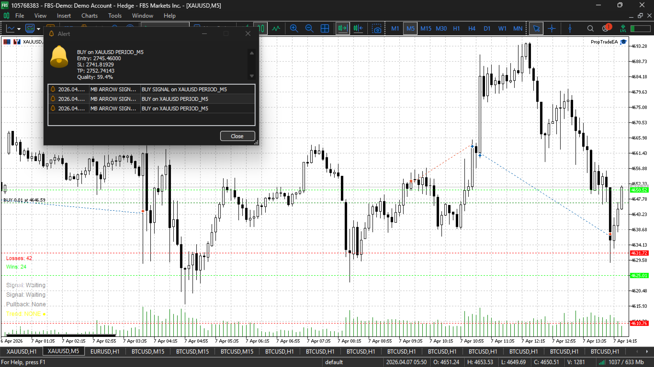Click the red-blue list icon beside XAUUSD
Image resolution: width=654 pixels, height=367 pixels.
(7, 42)
